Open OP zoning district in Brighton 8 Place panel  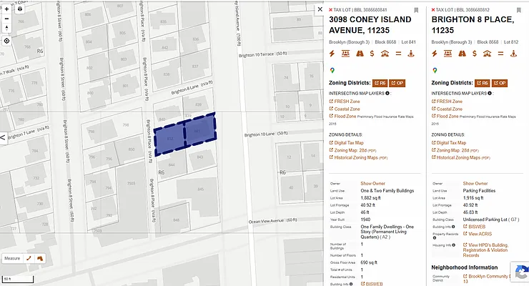[500, 83]
